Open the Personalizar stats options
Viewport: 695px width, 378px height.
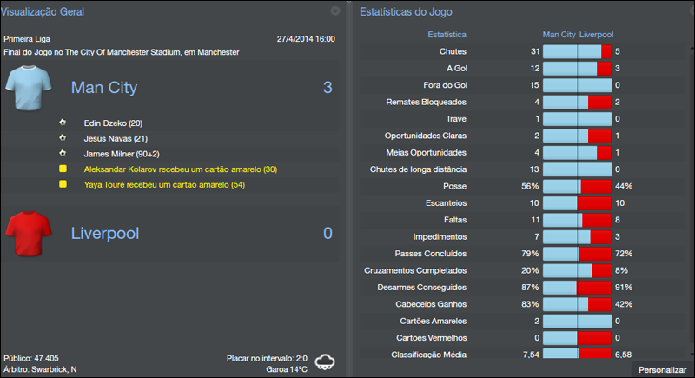tap(662, 370)
